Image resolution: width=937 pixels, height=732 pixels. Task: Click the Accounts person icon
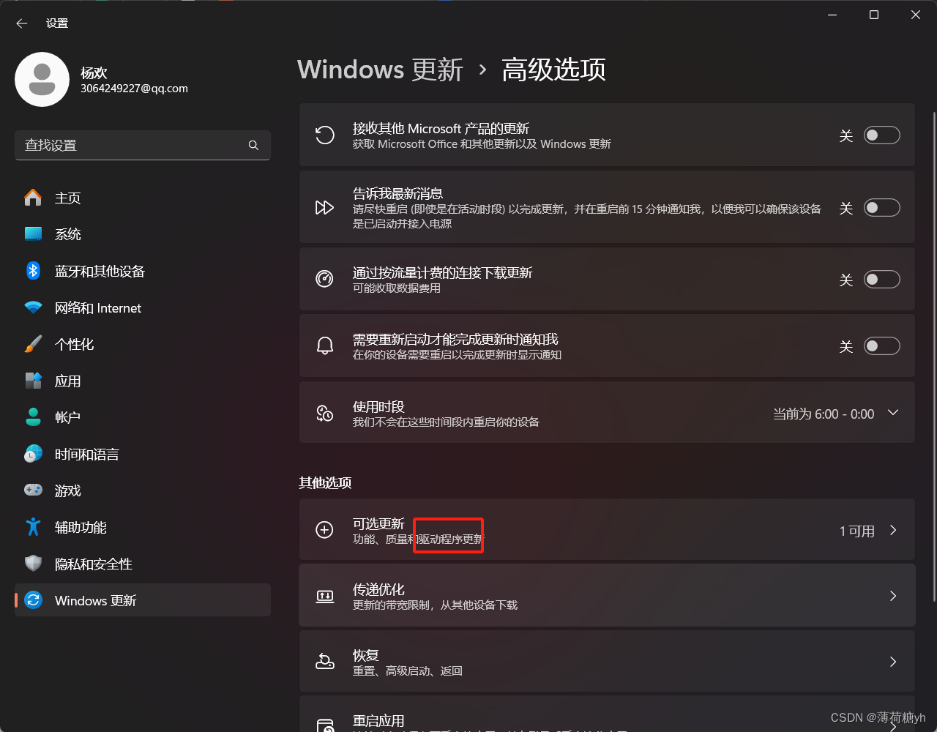(33, 417)
